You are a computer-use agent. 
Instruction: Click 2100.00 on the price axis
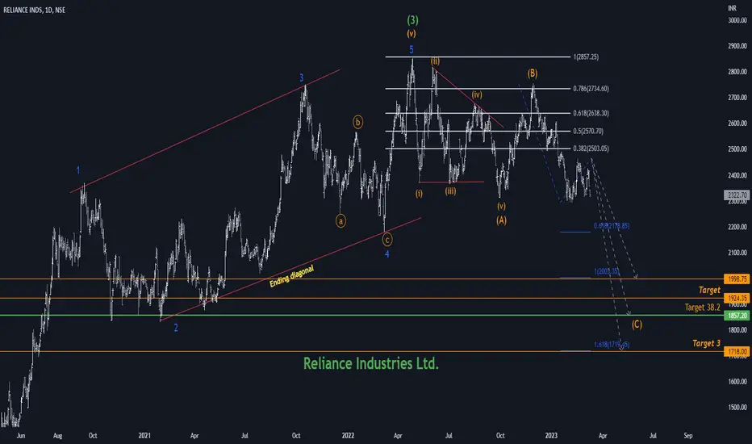[737, 253]
